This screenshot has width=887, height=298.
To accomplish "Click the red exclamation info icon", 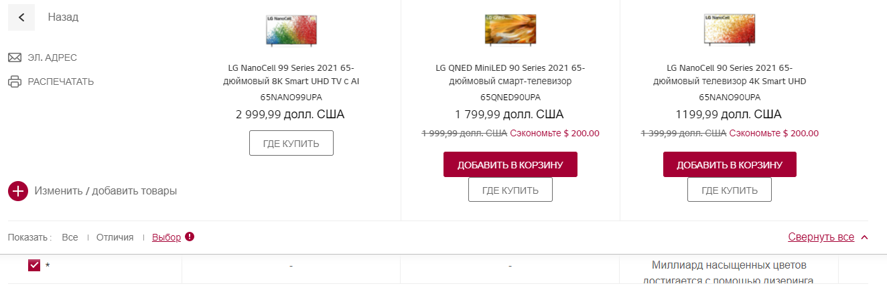I will click(190, 237).
